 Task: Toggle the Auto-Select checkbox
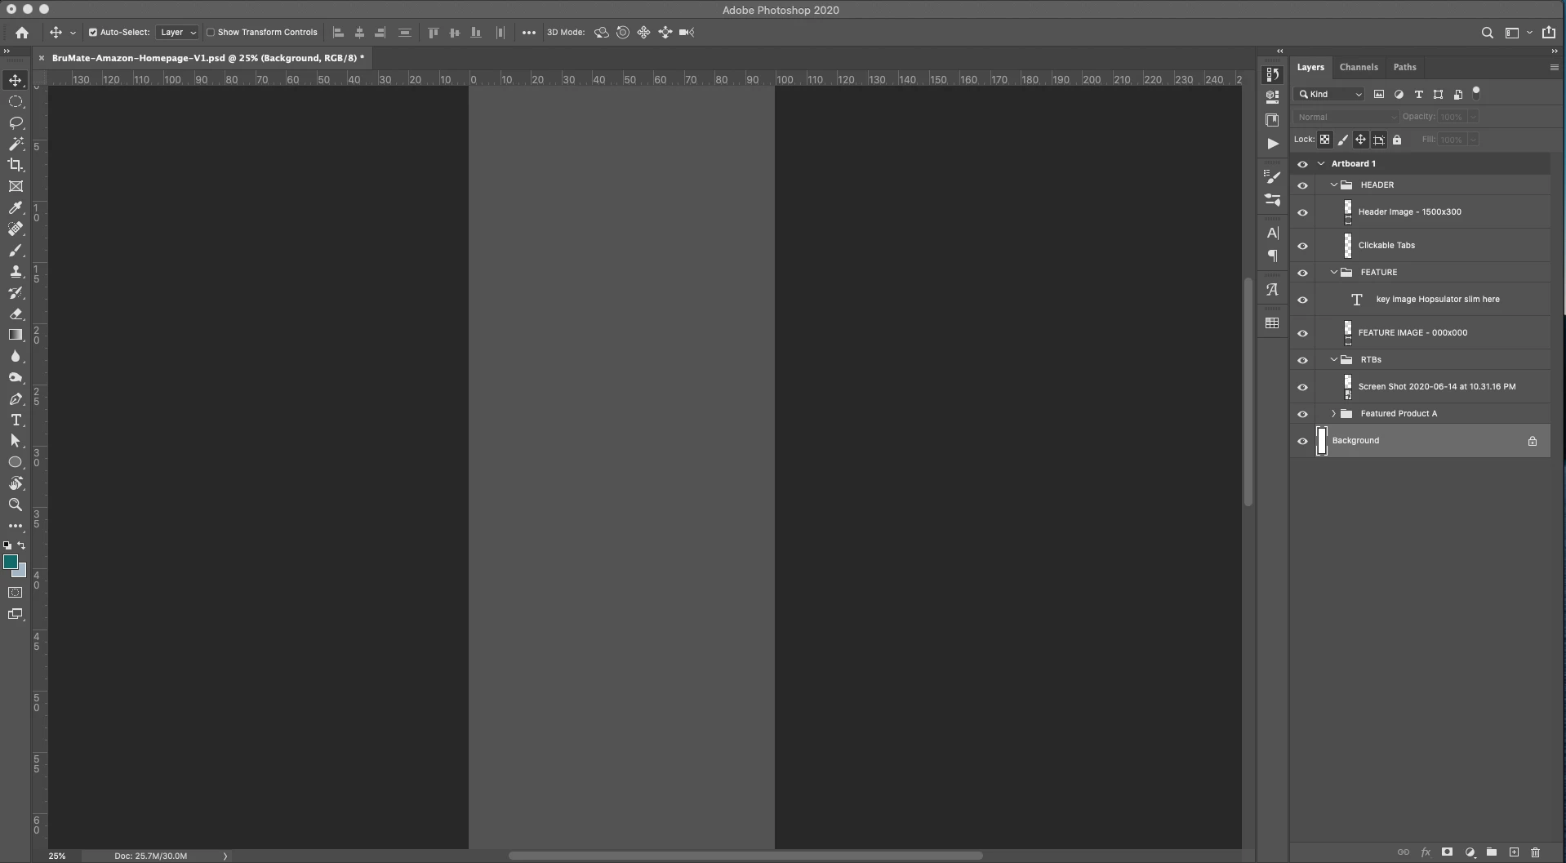(x=92, y=33)
